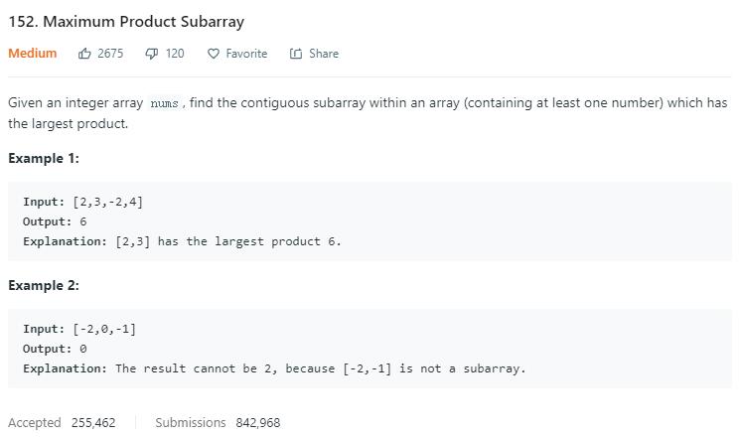Click the Output: 6 line
This screenshot has height=438, width=740.
[55, 221]
